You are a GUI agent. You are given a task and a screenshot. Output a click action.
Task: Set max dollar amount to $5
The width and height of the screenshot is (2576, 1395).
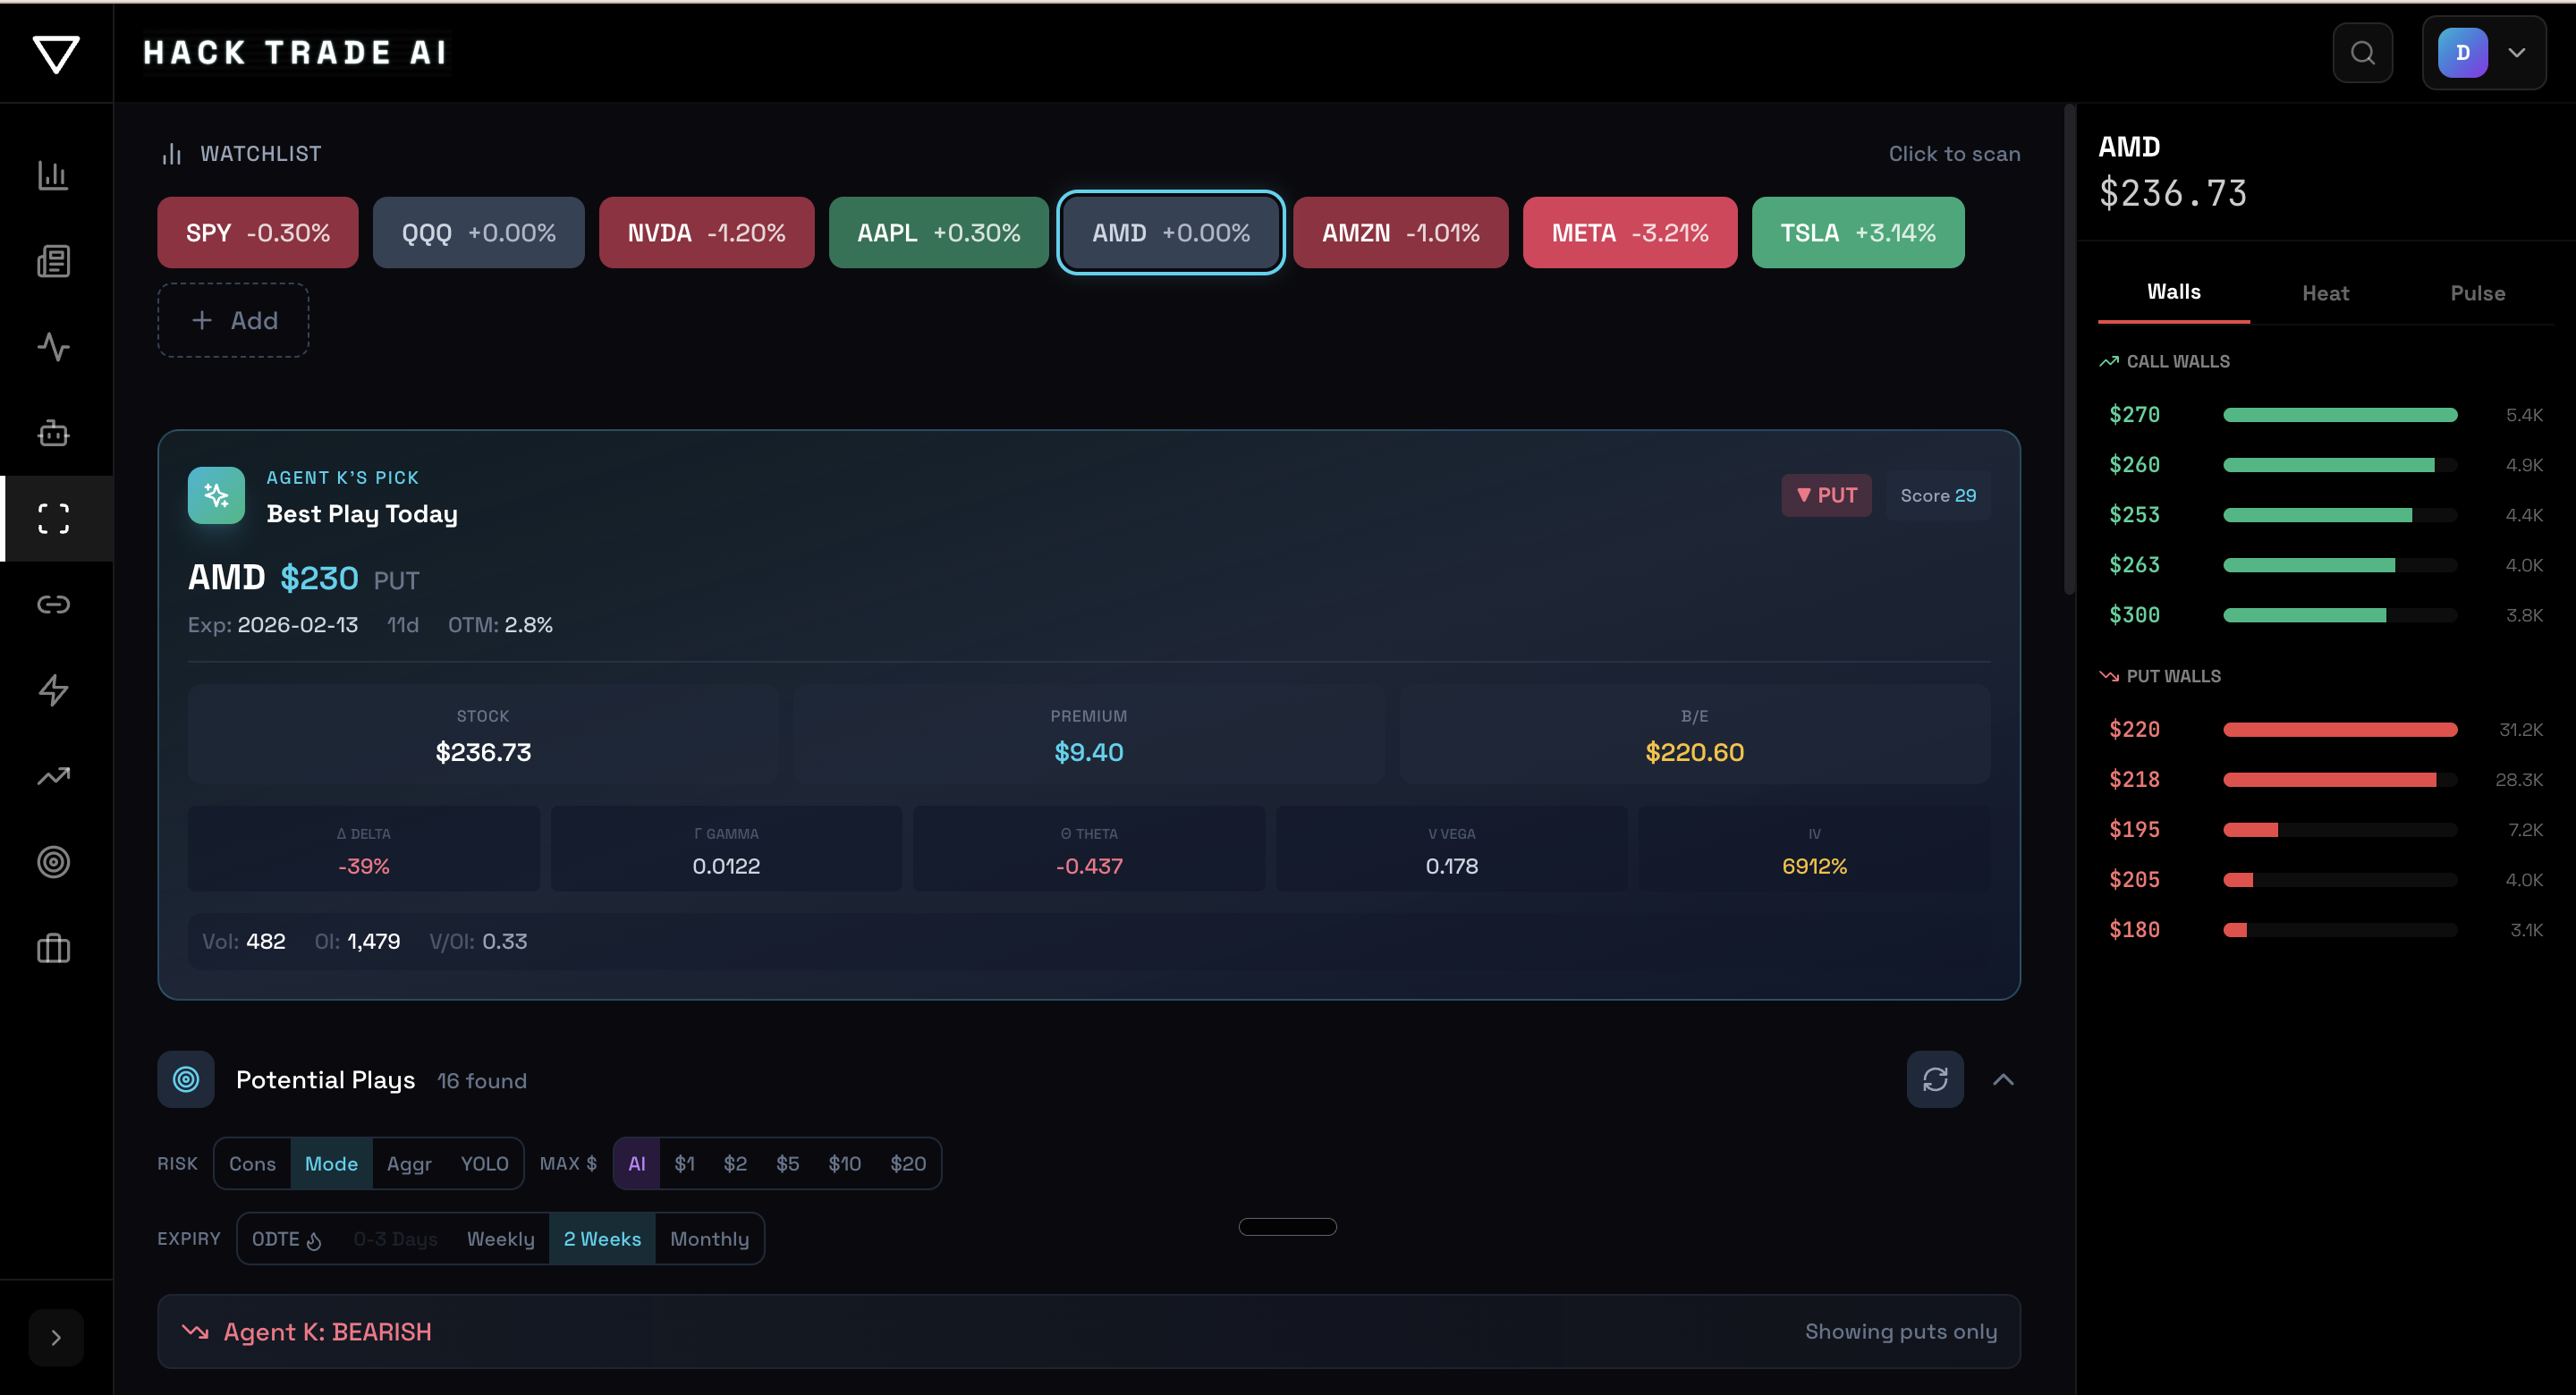[x=788, y=1163]
